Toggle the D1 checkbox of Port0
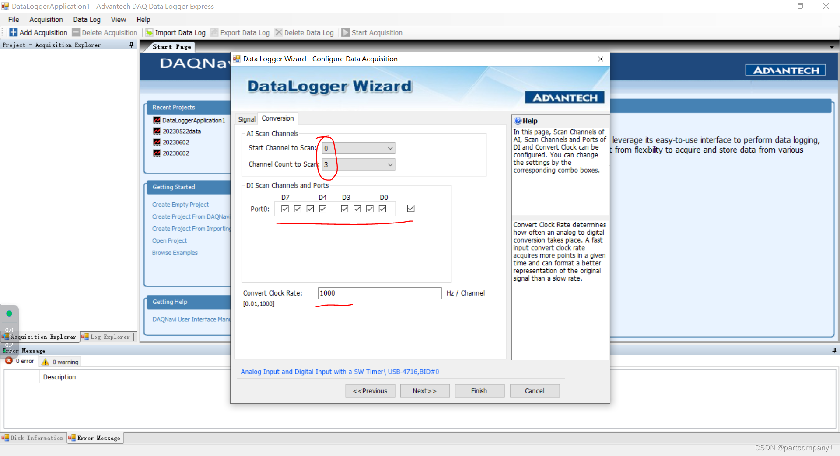The image size is (840, 456). [x=370, y=209]
